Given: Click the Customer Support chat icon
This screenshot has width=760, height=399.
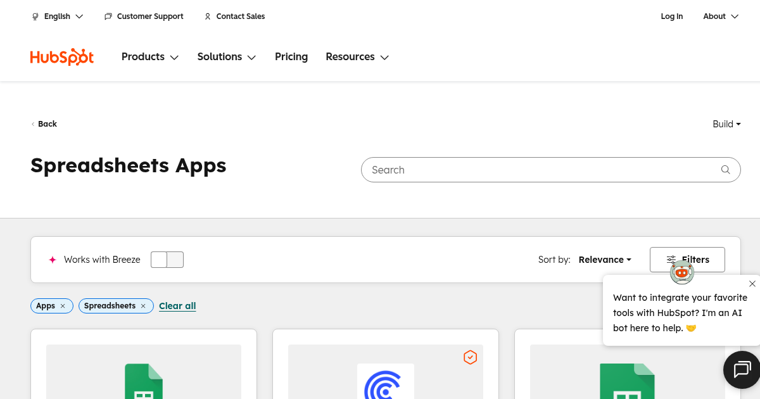Looking at the screenshot, I should (108, 16).
